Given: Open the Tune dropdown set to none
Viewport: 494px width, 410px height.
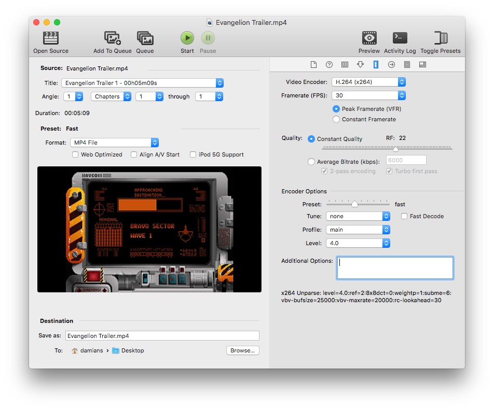Looking at the screenshot, I should click(x=358, y=216).
